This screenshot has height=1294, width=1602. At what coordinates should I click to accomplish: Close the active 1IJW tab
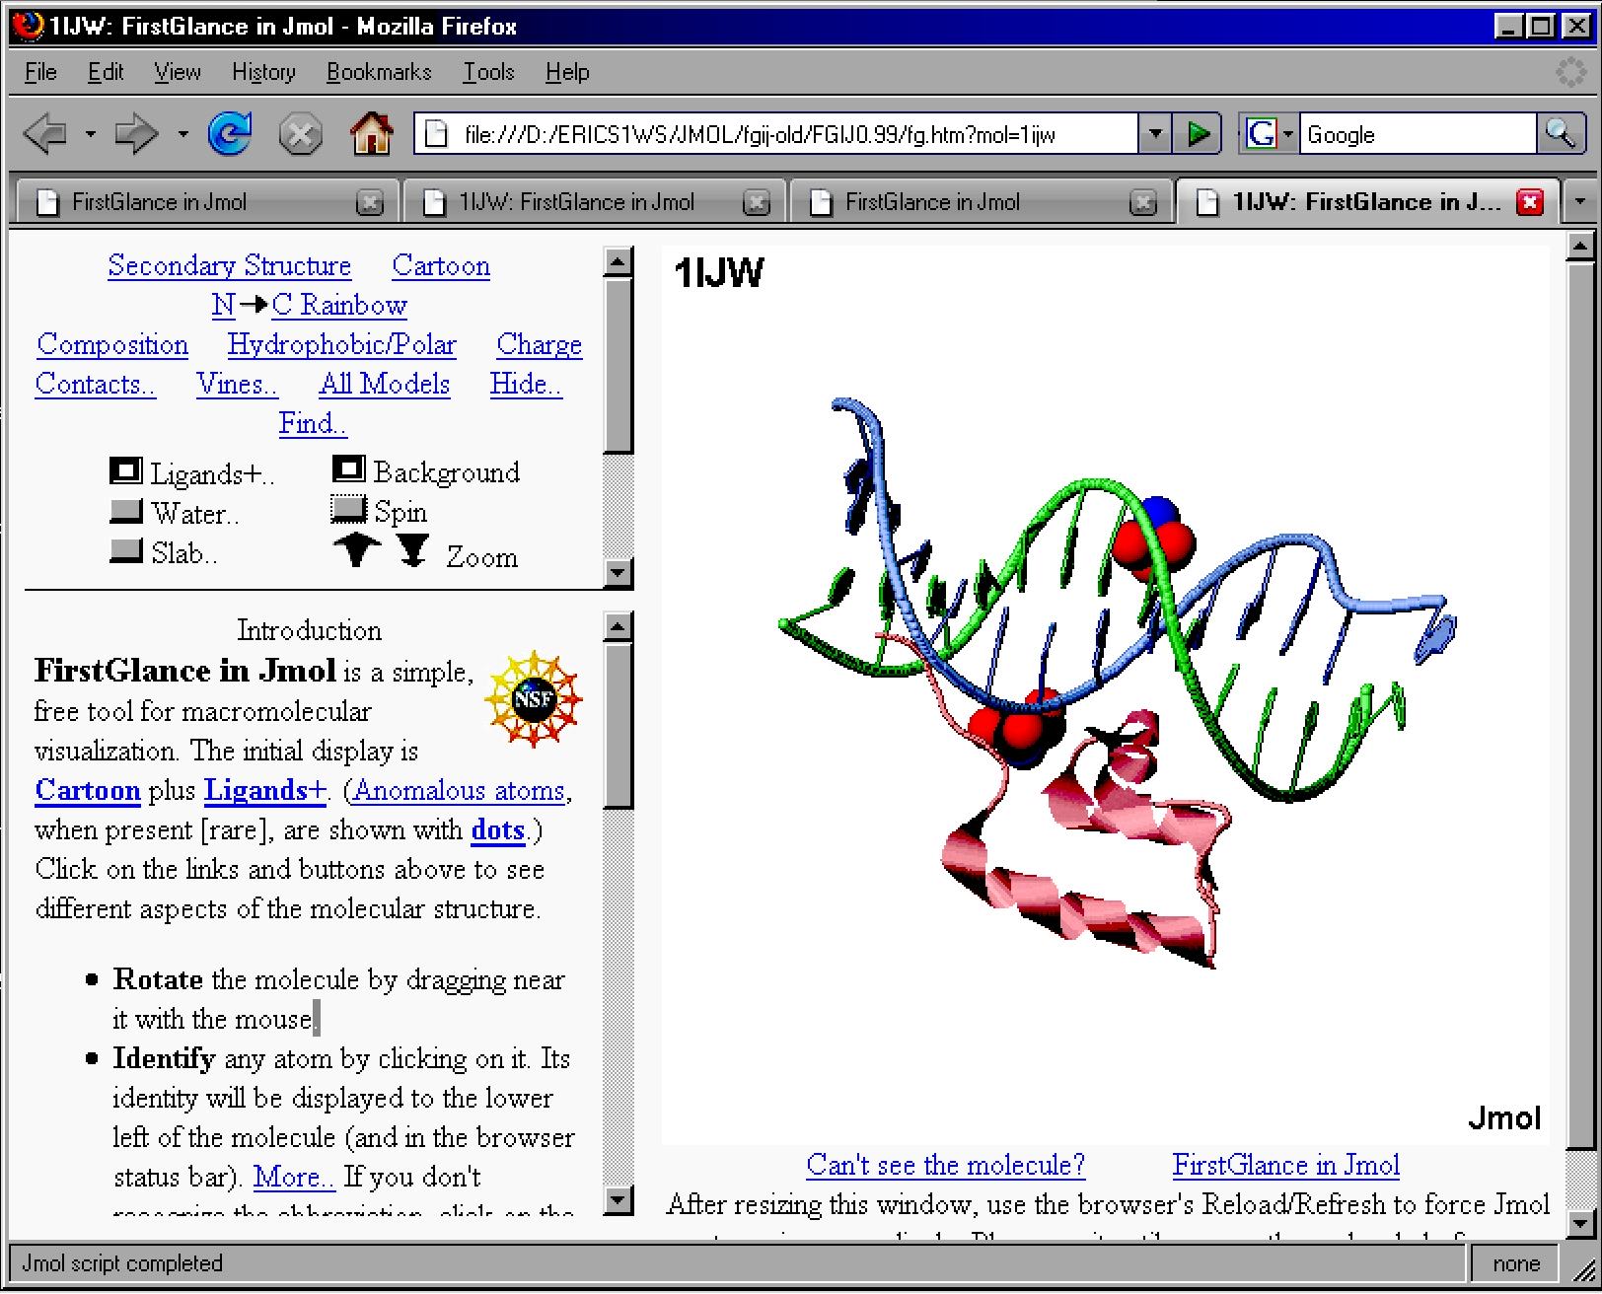(x=1530, y=202)
